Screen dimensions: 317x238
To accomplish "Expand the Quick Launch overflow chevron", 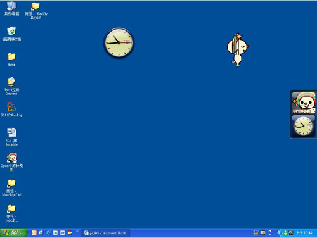I will pos(77,232).
